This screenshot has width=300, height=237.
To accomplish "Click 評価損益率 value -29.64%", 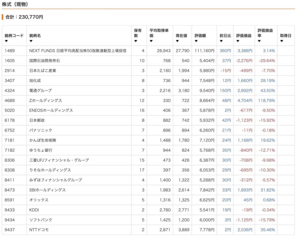I will pyautogui.click(x=267, y=61).
